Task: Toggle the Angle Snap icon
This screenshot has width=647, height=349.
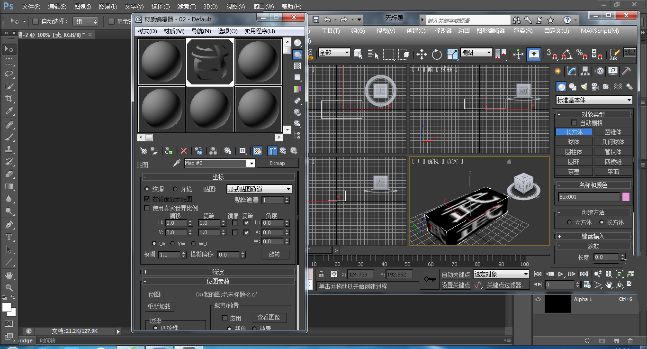Action: tap(566, 54)
